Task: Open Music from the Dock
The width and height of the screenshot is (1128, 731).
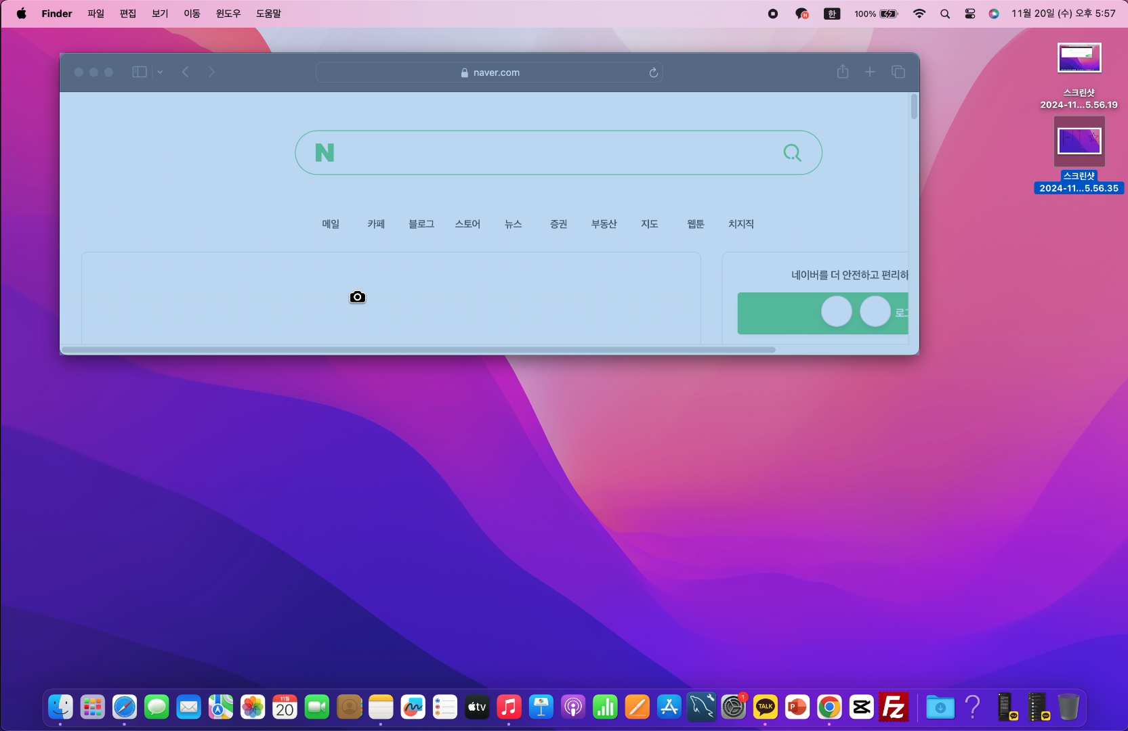Action: pyautogui.click(x=509, y=707)
